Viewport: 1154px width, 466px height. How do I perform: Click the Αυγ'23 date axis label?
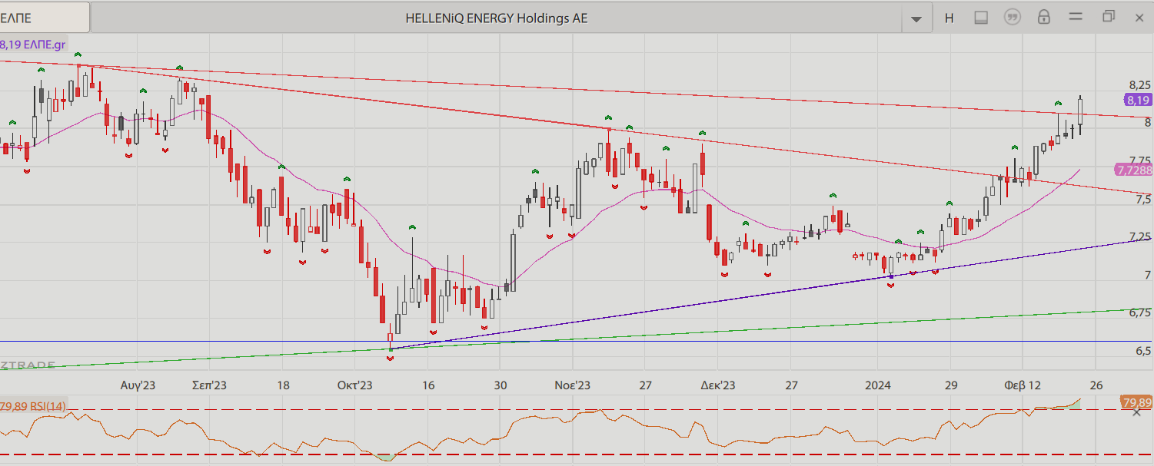tap(138, 385)
